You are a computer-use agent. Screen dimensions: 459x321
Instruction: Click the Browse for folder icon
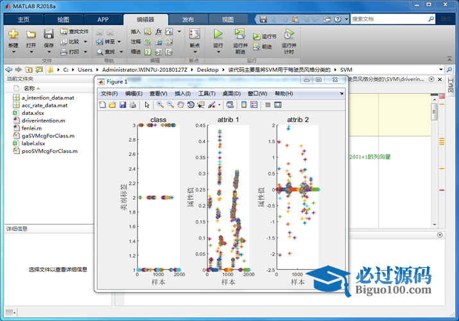coord(39,69)
